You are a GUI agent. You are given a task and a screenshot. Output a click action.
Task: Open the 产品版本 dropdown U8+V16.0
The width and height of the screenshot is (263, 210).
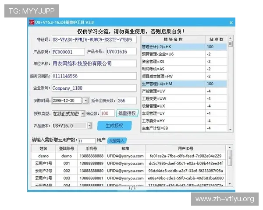click(x=90, y=126)
